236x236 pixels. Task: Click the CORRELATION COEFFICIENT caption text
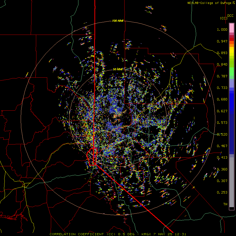(x=77, y=234)
